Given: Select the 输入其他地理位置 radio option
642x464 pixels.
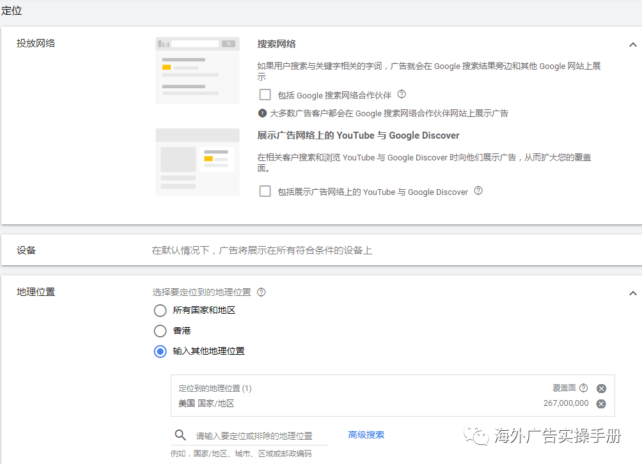Looking at the screenshot, I should (x=160, y=351).
